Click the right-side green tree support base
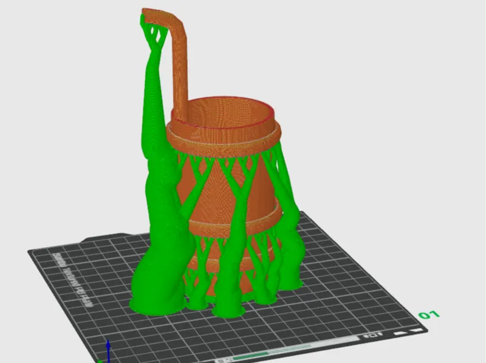The image size is (486, 363). pos(291,280)
